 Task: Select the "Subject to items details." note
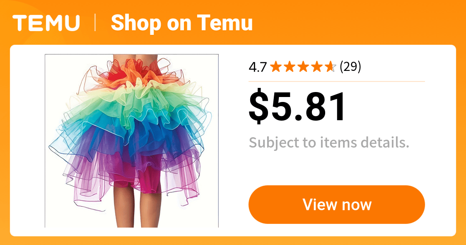tap(329, 143)
